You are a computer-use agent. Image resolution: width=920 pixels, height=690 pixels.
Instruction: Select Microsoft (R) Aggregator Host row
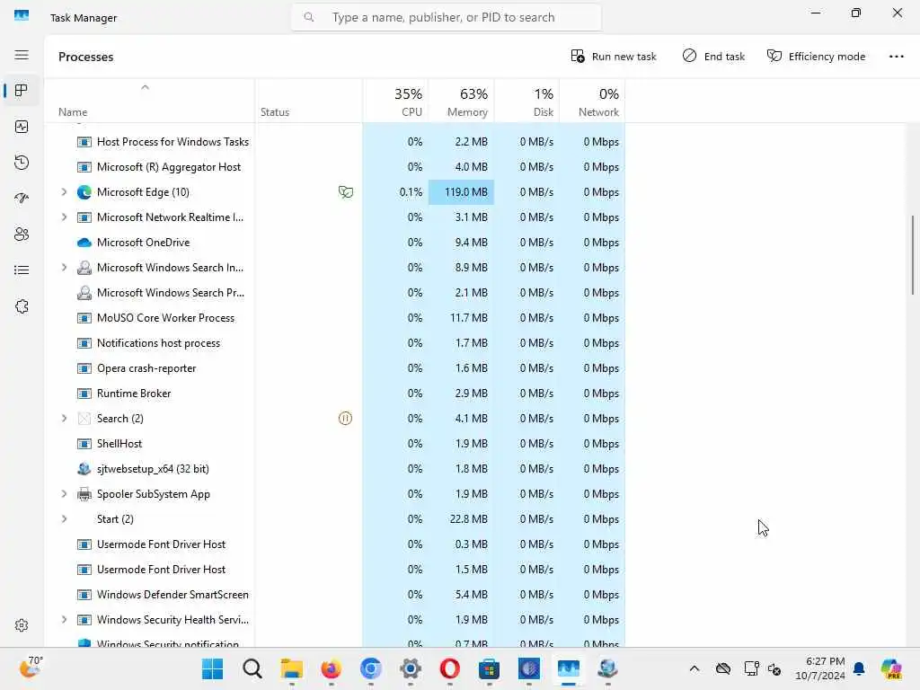tap(334, 167)
